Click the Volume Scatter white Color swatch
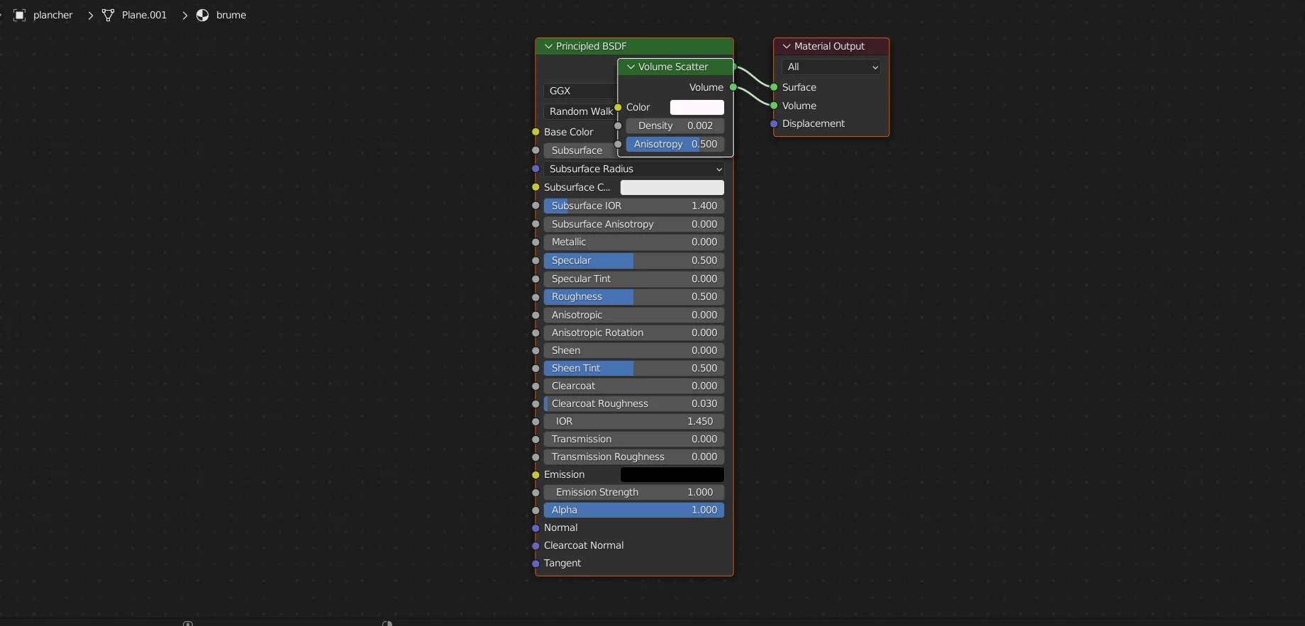 point(696,107)
